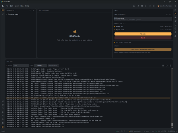The image size is (178, 133).
Task: Pause the DCS log stream
Action: tap(163, 66)
